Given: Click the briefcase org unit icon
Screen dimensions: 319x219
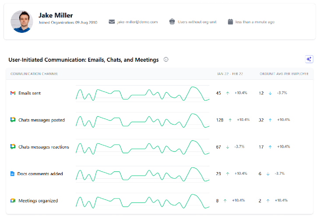Looking at the screenshot, I should click(172, 21).
